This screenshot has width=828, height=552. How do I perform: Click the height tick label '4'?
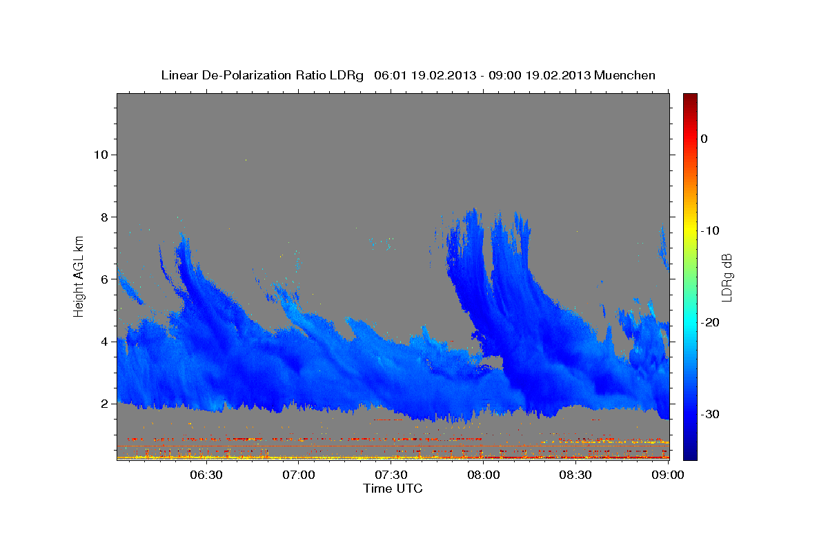coord(103,342)
